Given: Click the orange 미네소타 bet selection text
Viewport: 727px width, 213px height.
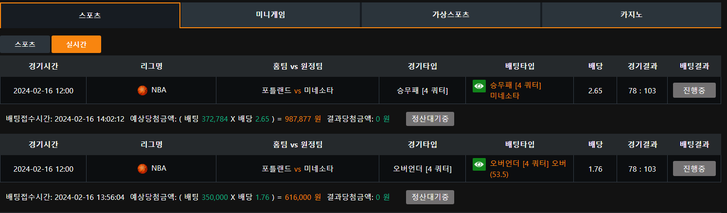Looking at the screenshot, I should (x=505, y=96).
